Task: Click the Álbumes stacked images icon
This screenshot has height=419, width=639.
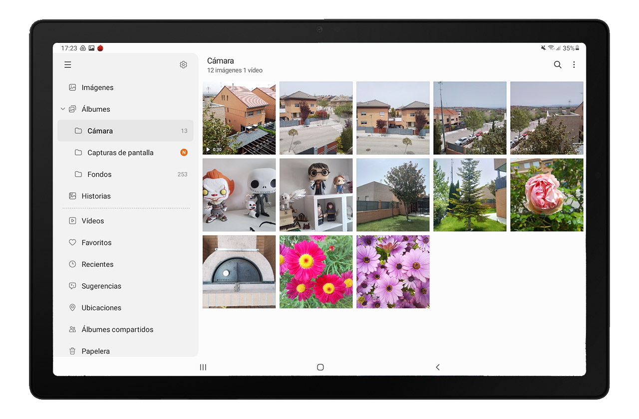Action: [72, 109]
